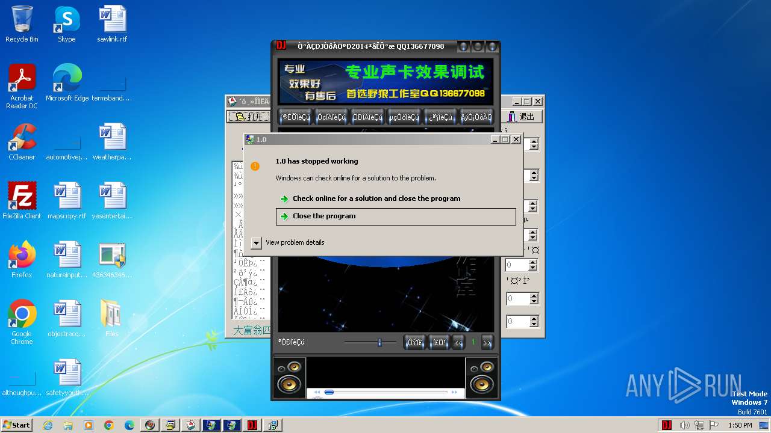This screenshot has height=433, width=771.
Task: Open Internet Explorer from taskbar
Action: [x=48, y=425]
